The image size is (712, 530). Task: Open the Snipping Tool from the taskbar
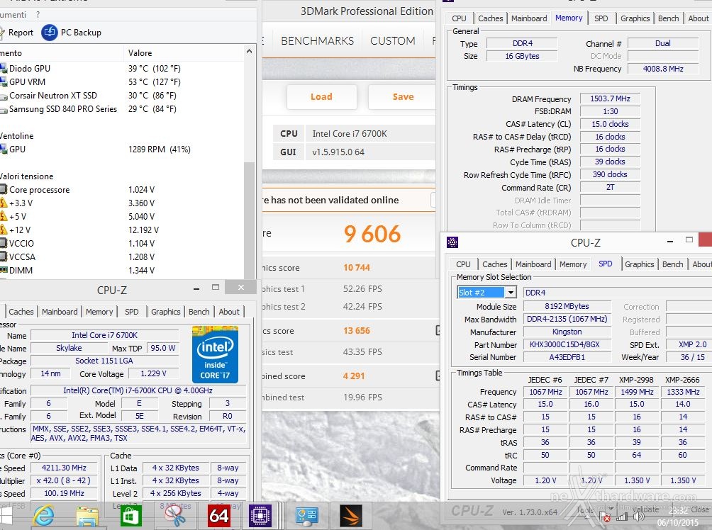[x=175, y=516]
